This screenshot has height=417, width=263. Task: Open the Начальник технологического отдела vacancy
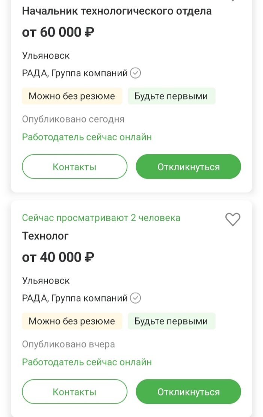click(x=116, y=11)
